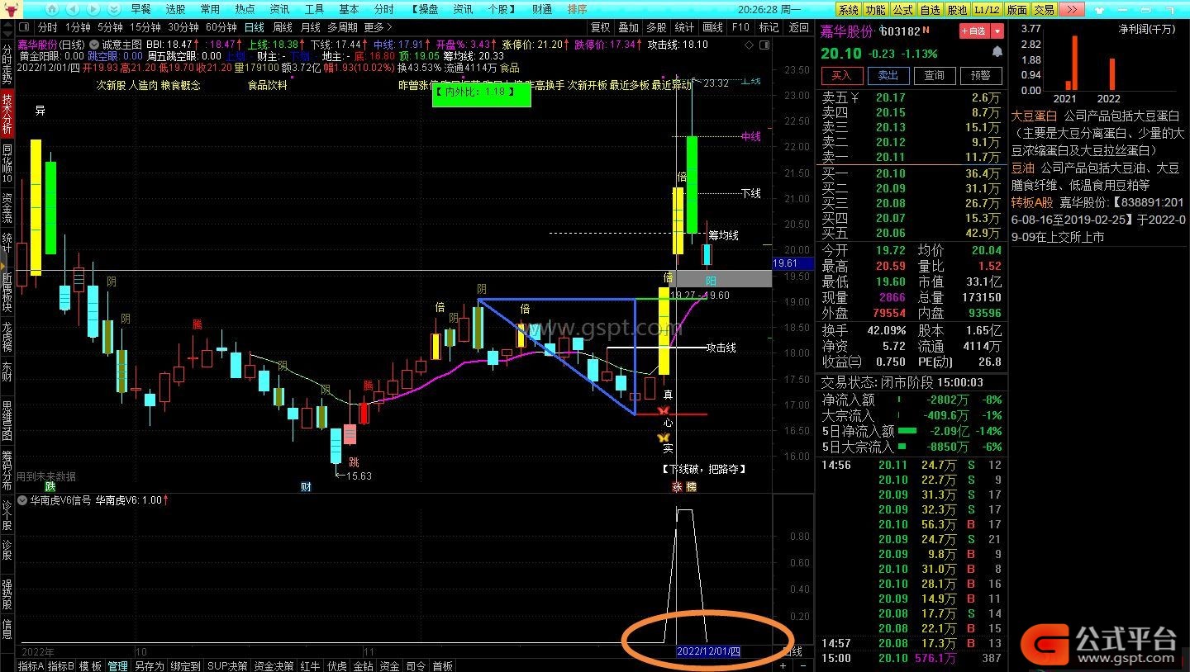Navigate back with left arrow icon
The width and height of the screenshot is (1190, 672).
pos(72,9)
